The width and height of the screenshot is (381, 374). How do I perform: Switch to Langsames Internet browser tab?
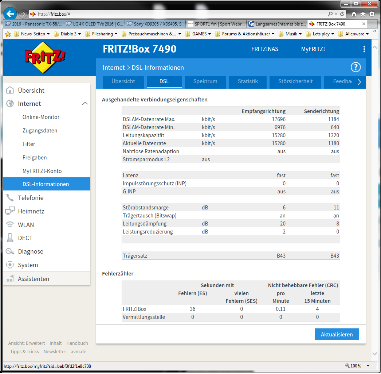(x=277, y=24)
